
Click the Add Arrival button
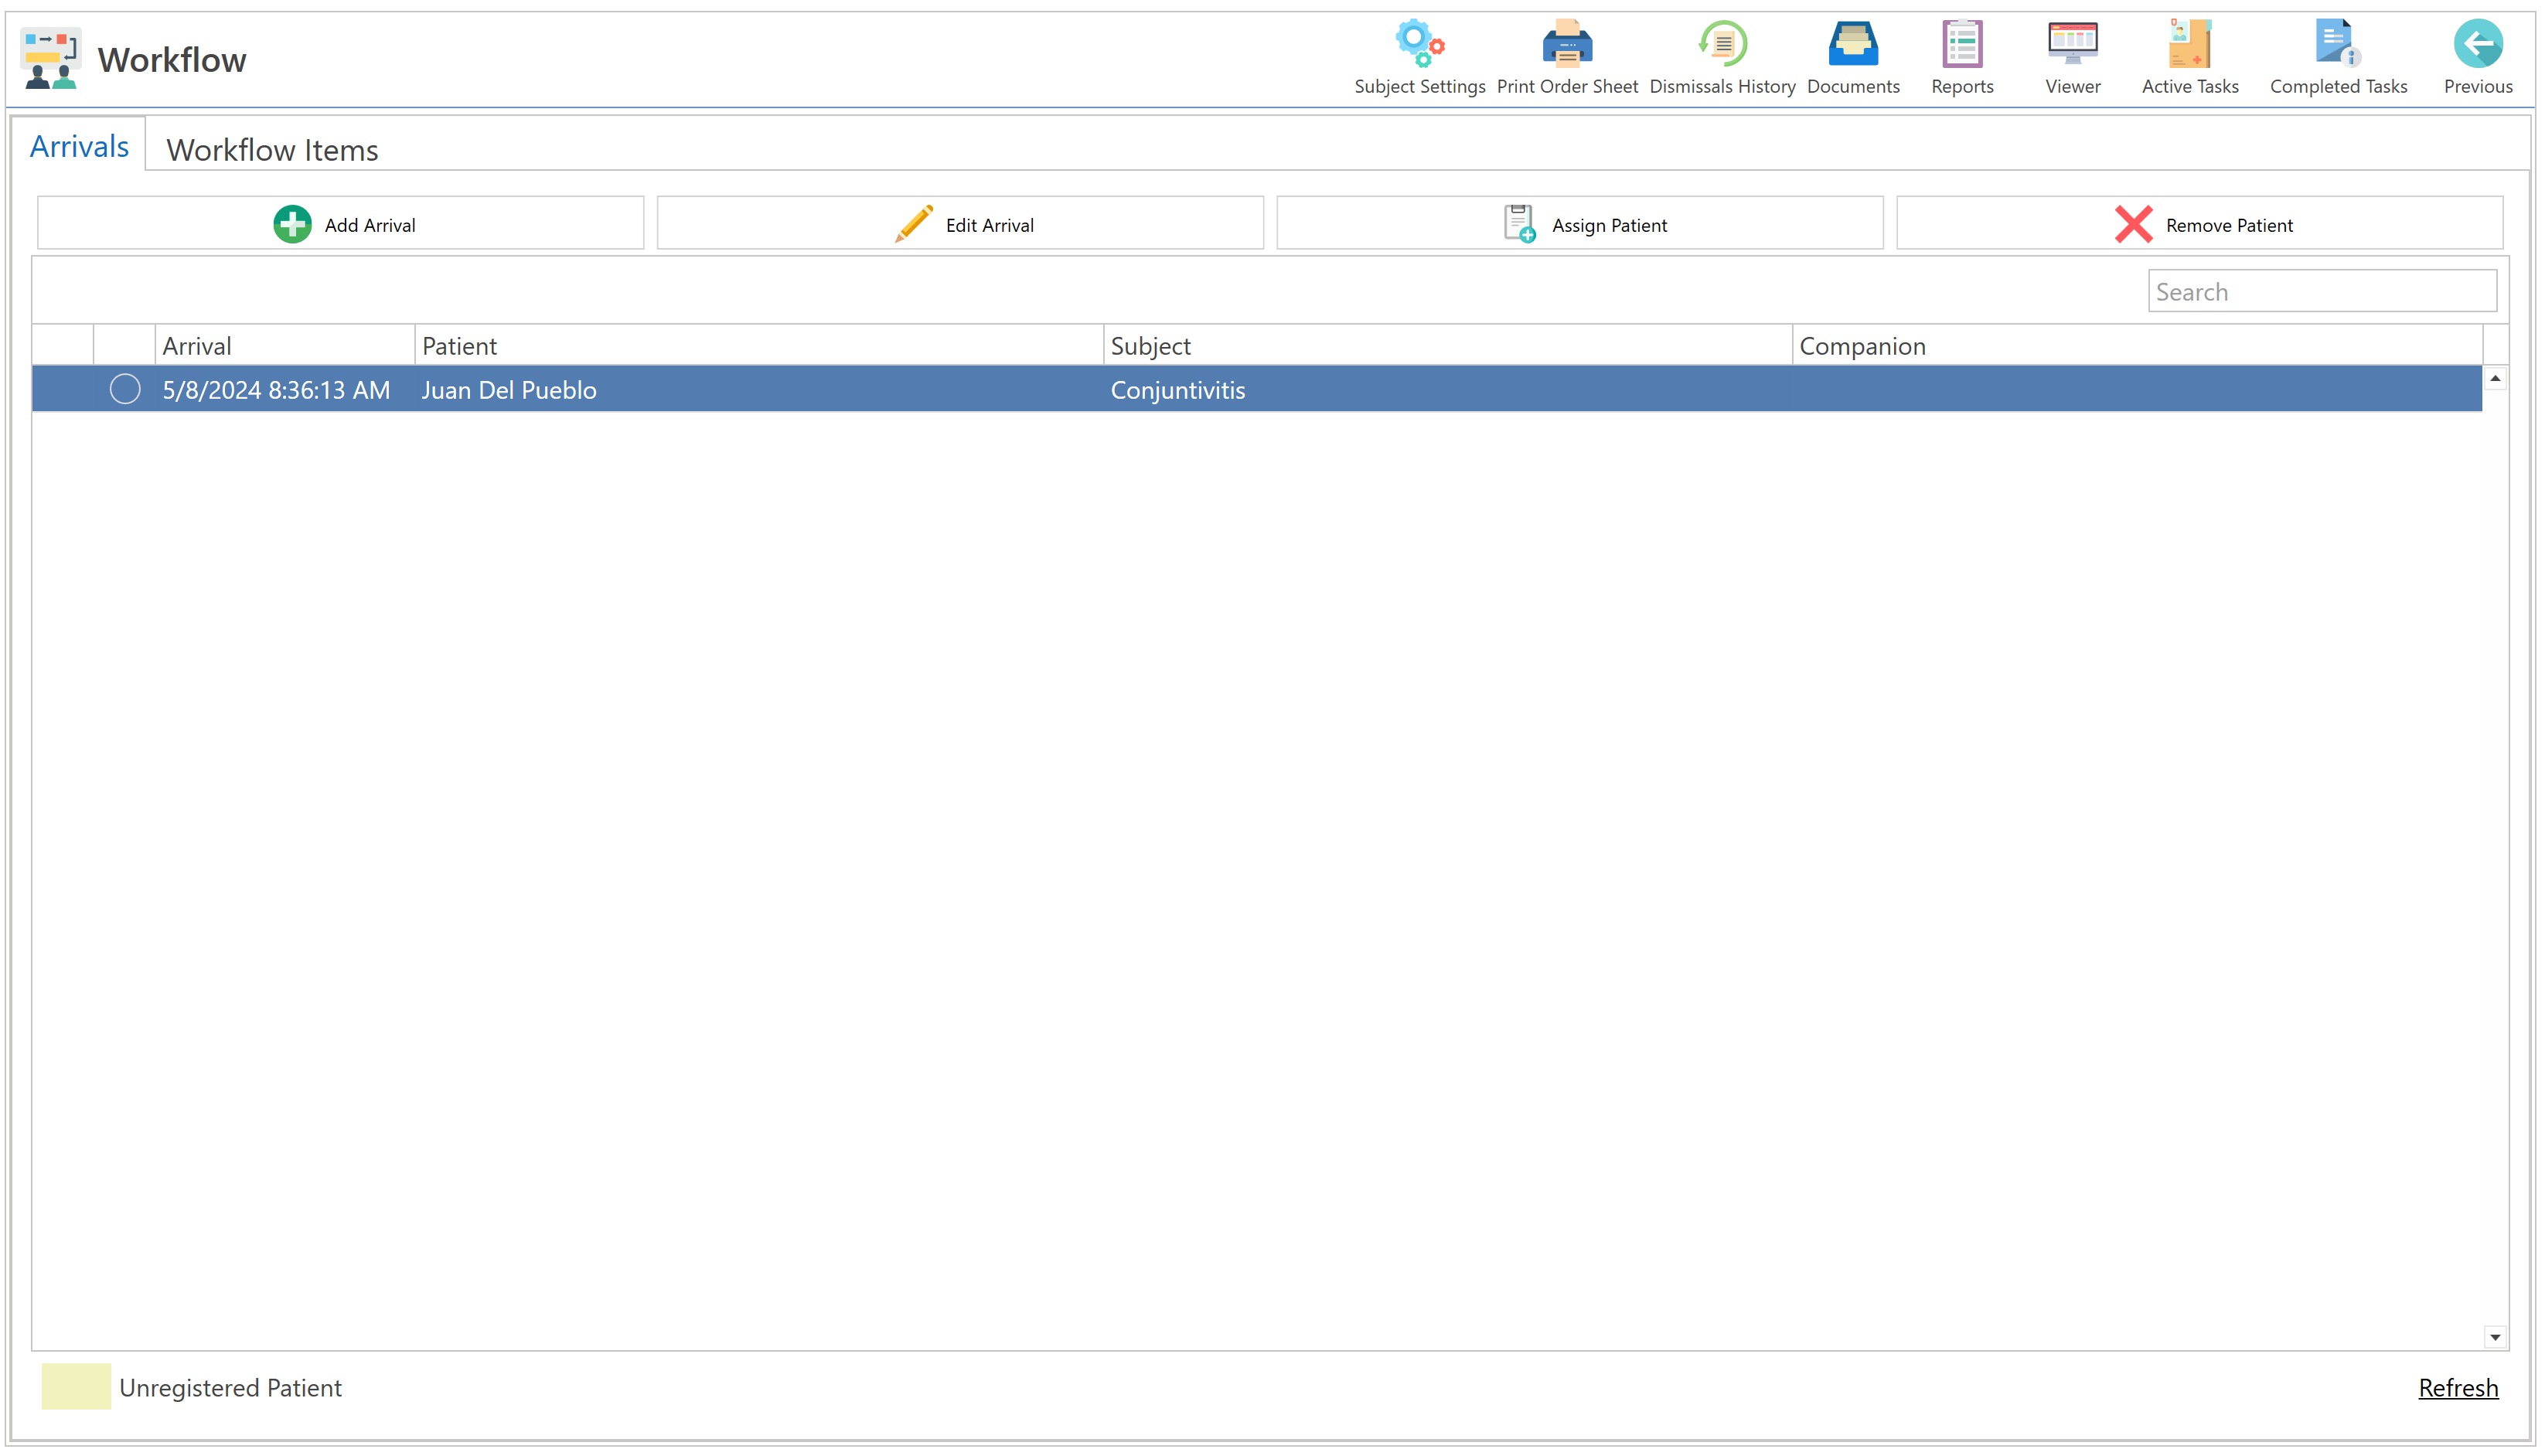click(x=341, y=224)
